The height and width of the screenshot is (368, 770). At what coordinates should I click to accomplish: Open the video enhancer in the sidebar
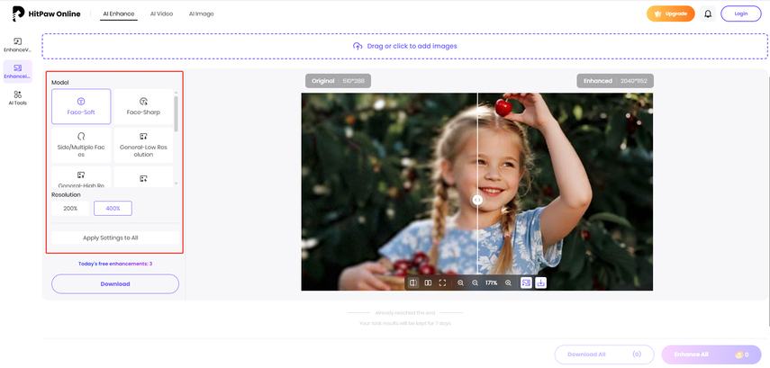coord(18,45)
